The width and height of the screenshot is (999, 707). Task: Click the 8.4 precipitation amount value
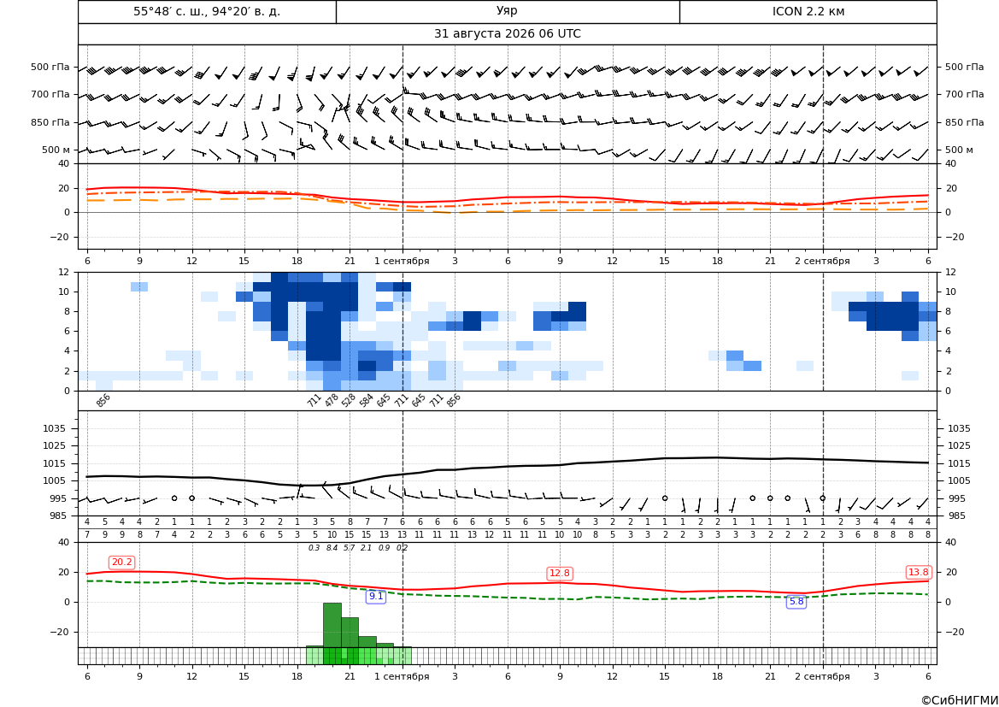point(332,548)
